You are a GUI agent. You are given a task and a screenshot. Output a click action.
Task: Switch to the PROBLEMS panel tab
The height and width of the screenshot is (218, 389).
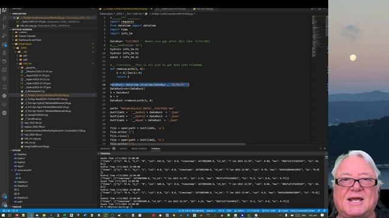[x=105, y=148]
